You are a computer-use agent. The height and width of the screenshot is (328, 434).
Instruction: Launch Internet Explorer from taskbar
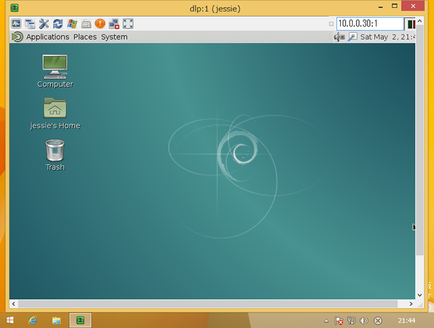point(33,320)
